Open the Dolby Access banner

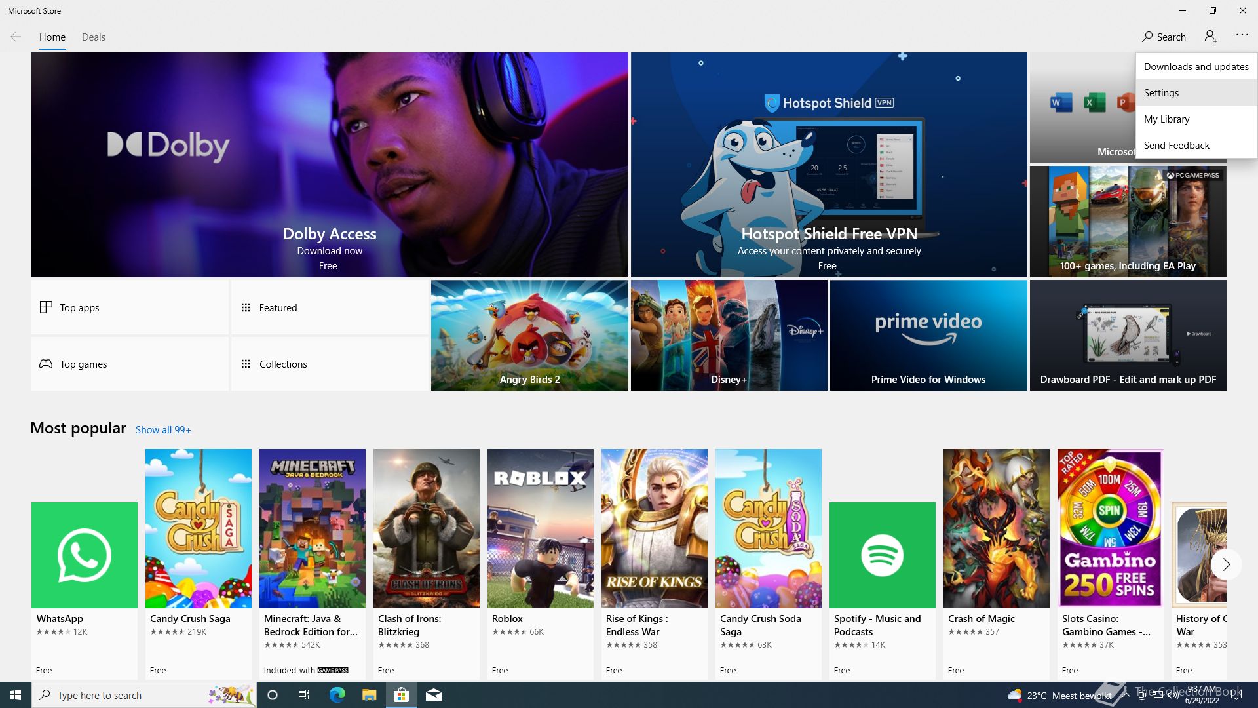click(x=330, y=165)
